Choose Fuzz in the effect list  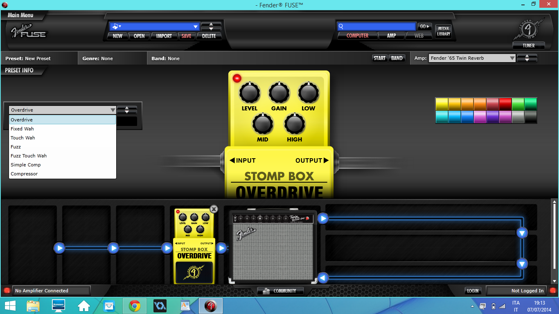click(63, 147)
